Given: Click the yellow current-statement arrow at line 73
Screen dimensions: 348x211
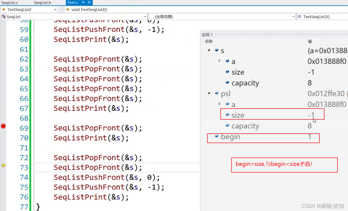Looking at the screenshot, I should (x=3, y=165).
